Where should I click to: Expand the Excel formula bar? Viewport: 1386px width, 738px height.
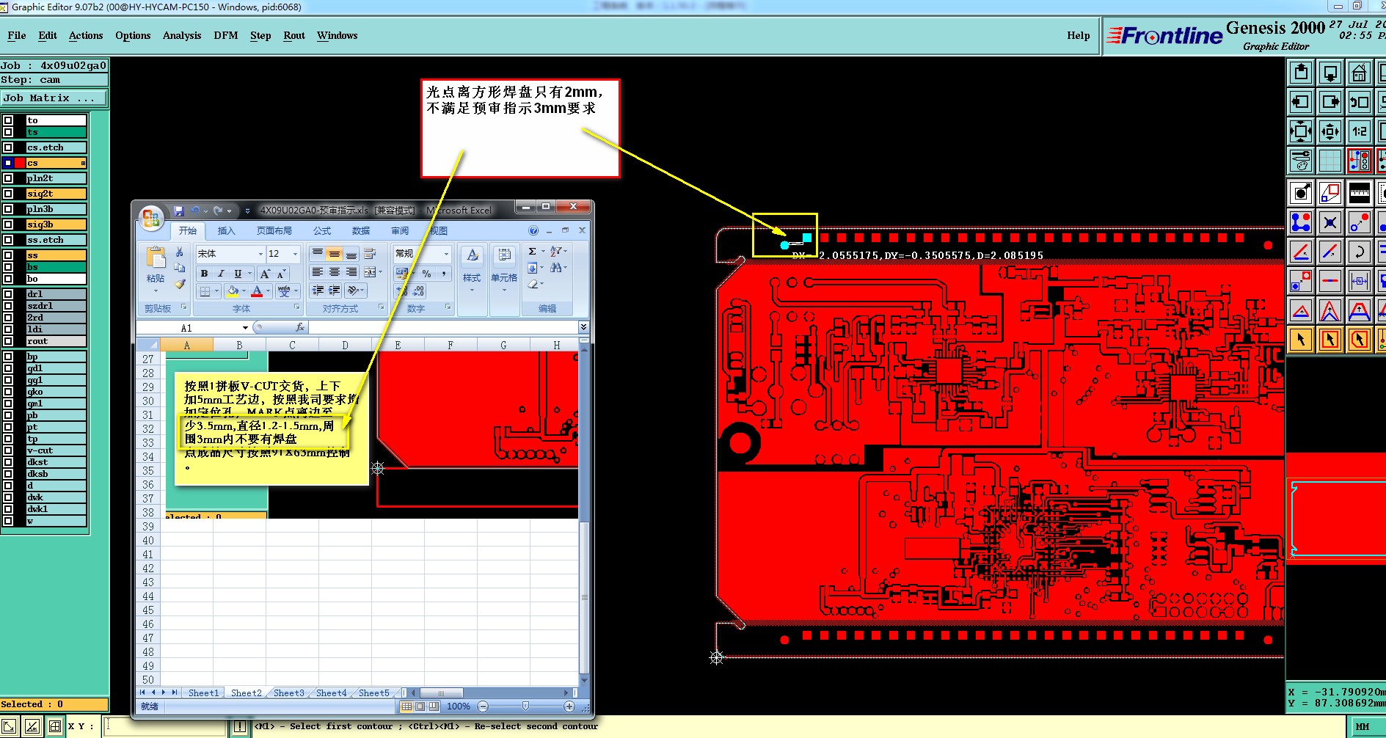583,327
